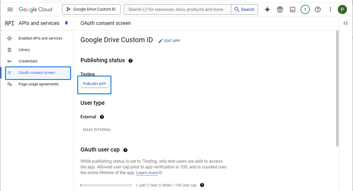Viewport: 353px width, 191px height.
Task: Open the free trial gift offers
Action: click(x=280, y=9)
